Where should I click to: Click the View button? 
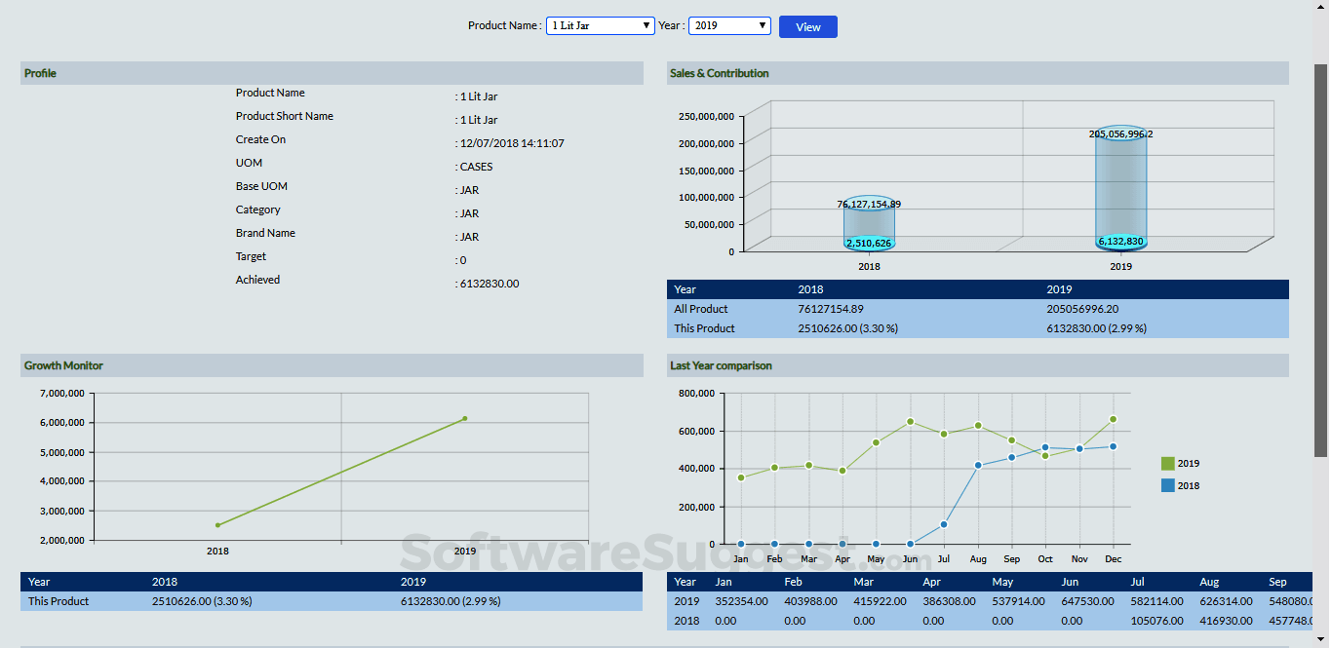(x=807, y=26)
